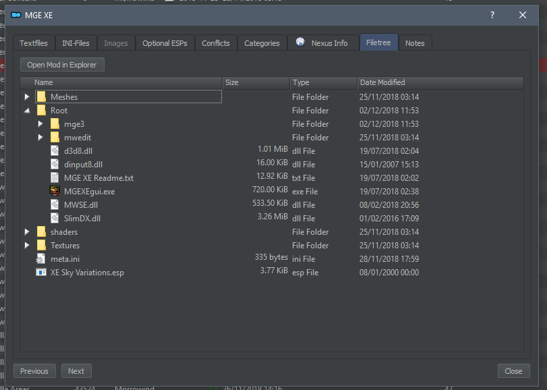Select the SlimDX.dll file name

coord(82,219)
